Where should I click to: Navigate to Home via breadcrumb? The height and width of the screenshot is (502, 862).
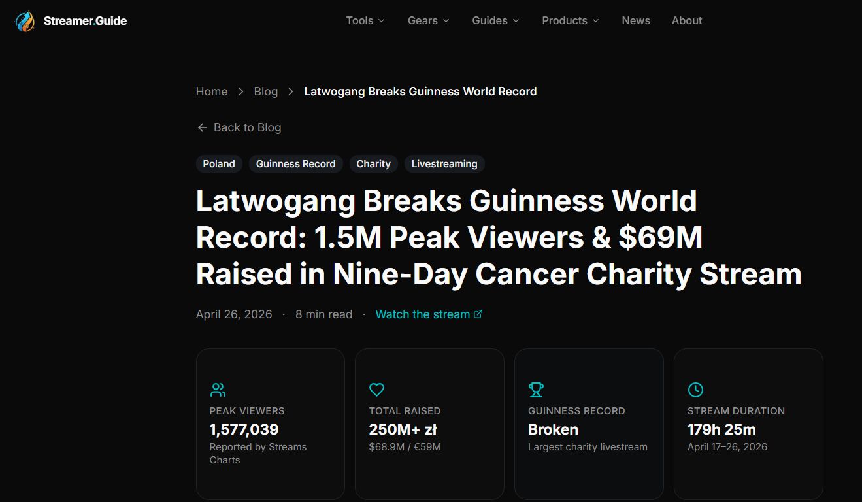pos(211,92)
